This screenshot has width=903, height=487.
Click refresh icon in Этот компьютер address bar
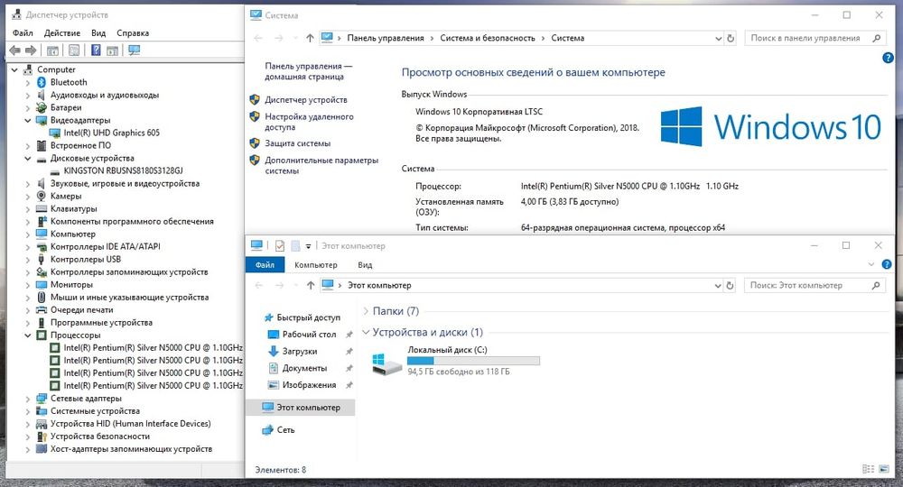730,285
